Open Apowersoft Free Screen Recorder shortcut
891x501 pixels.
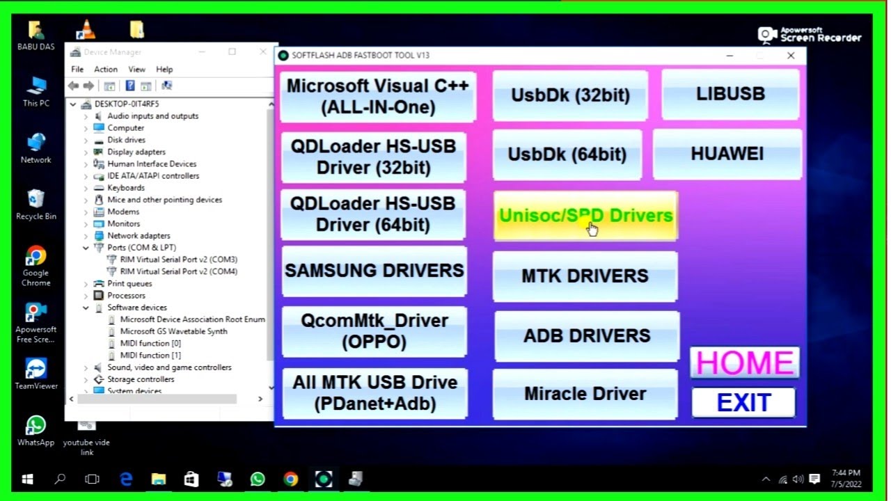pyautogui.click(x=36, y=322)
